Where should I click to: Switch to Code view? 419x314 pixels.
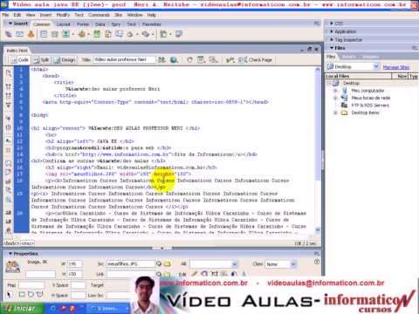coord(20,60)
